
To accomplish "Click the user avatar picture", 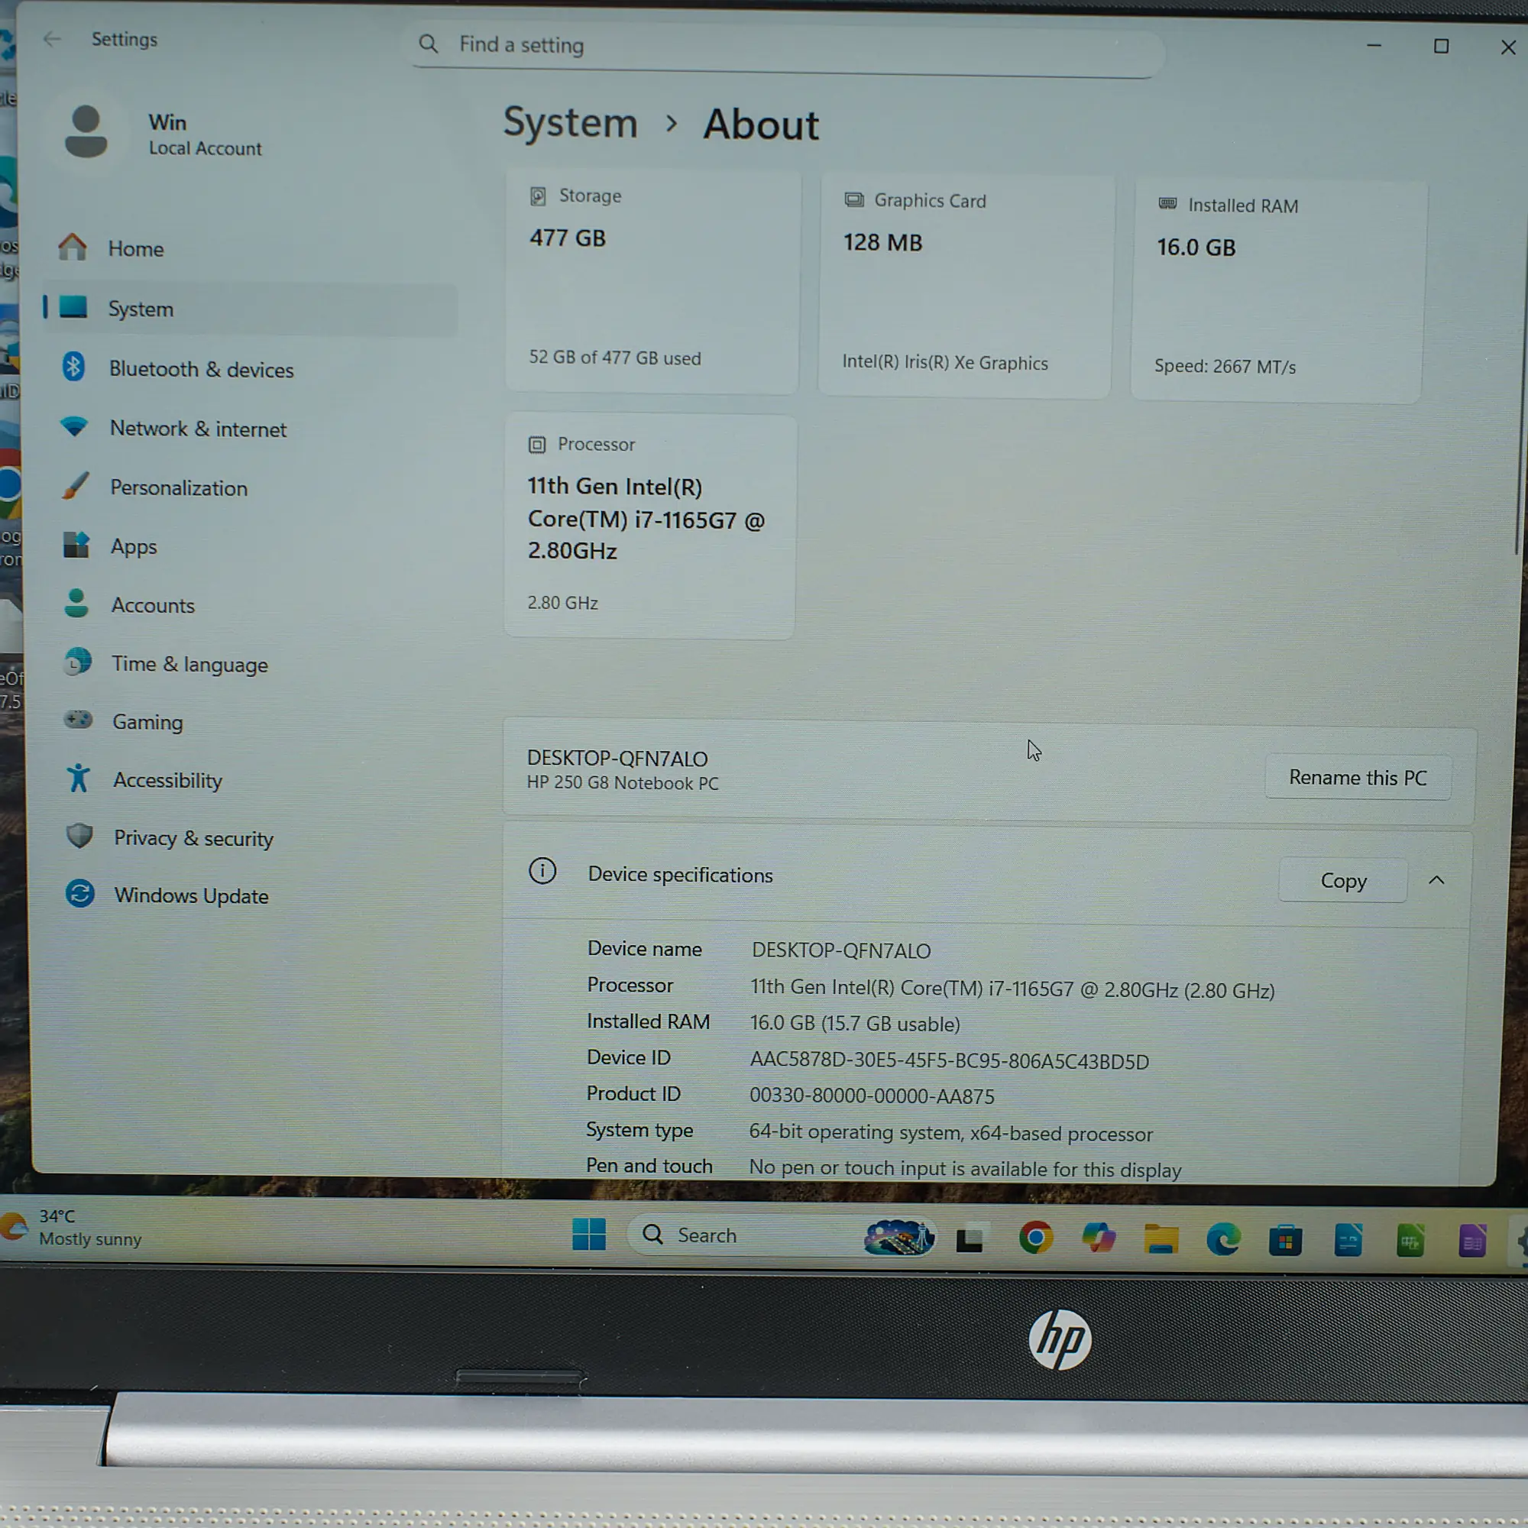I will 86,132.
